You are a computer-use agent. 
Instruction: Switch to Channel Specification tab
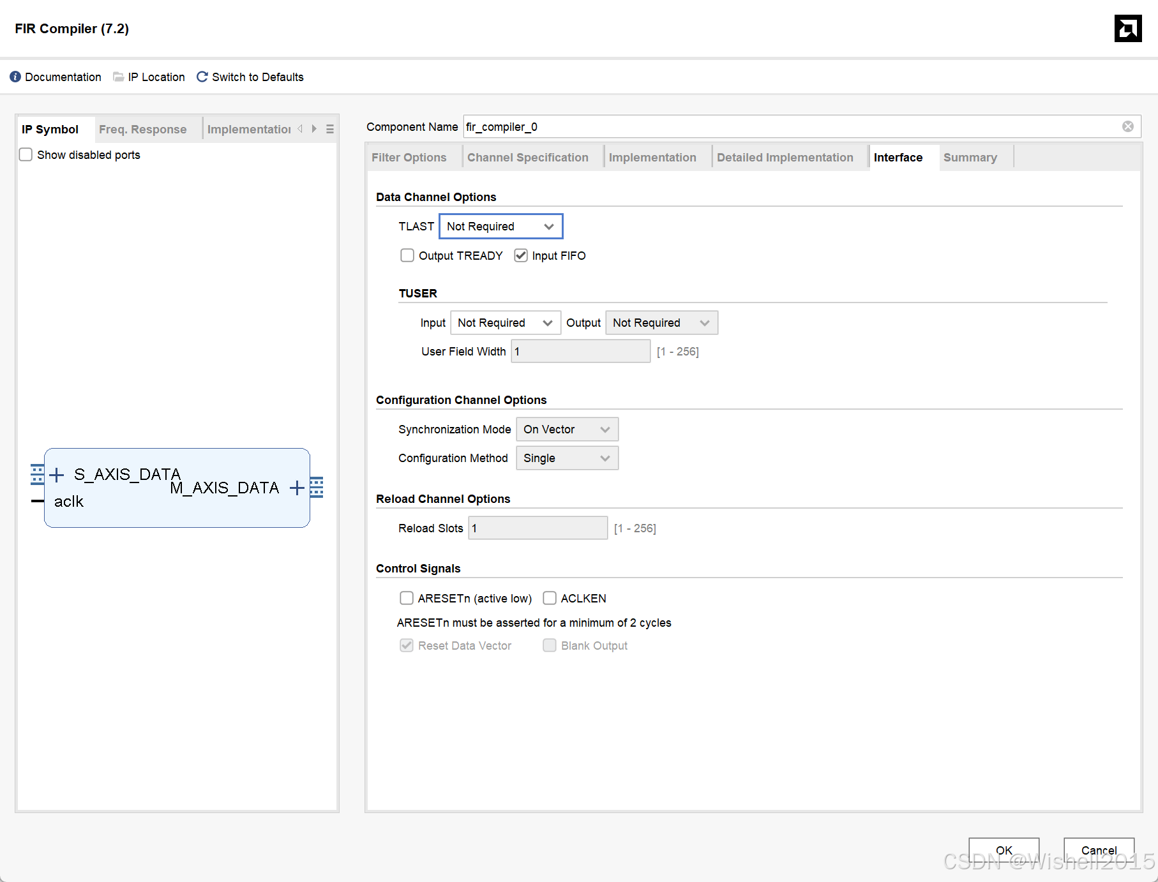click(x=528, y=158)
